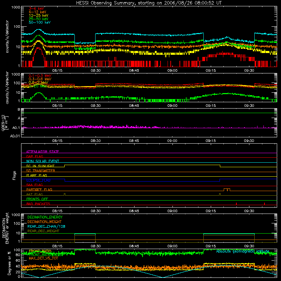
Task: Click the yellow 12-25 keV legend label
Action: 39,15
